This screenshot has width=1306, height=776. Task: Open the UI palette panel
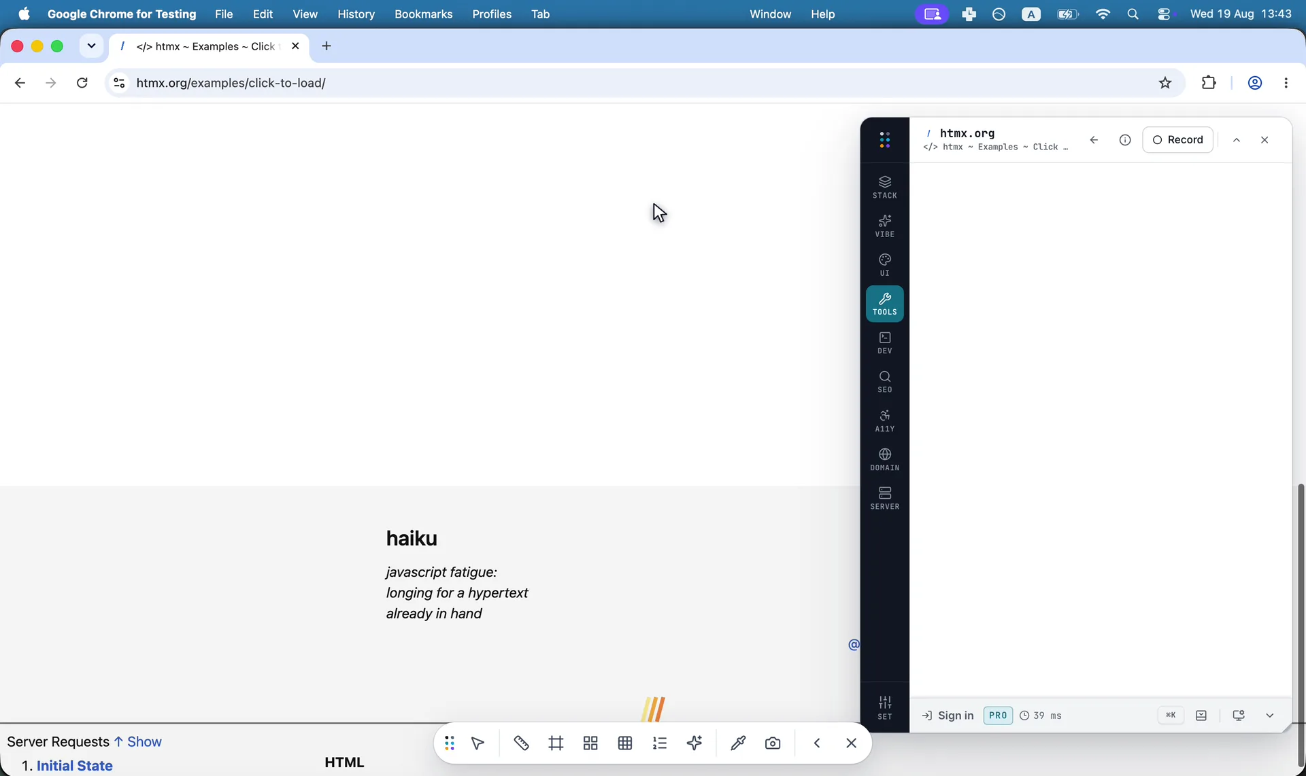[884, 264]
